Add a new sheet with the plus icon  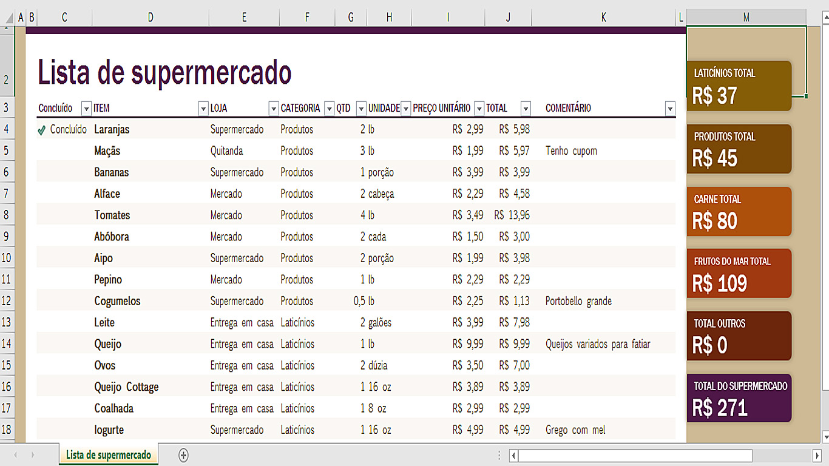(183, 455)
